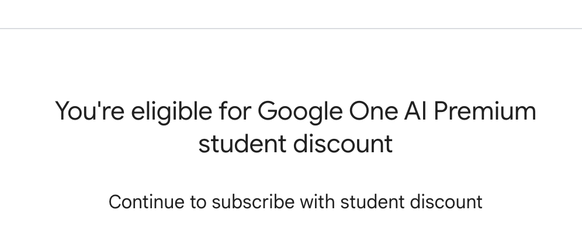Click the word "Premium" in the heading
The image size is (582, 252).
(487, 111)
